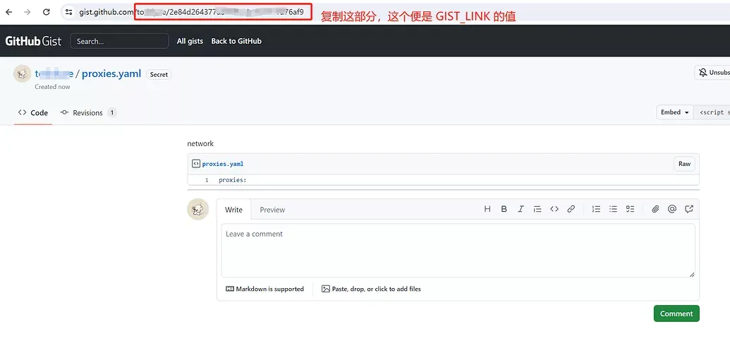View Raw proxies.yaml file

[684, 164]
